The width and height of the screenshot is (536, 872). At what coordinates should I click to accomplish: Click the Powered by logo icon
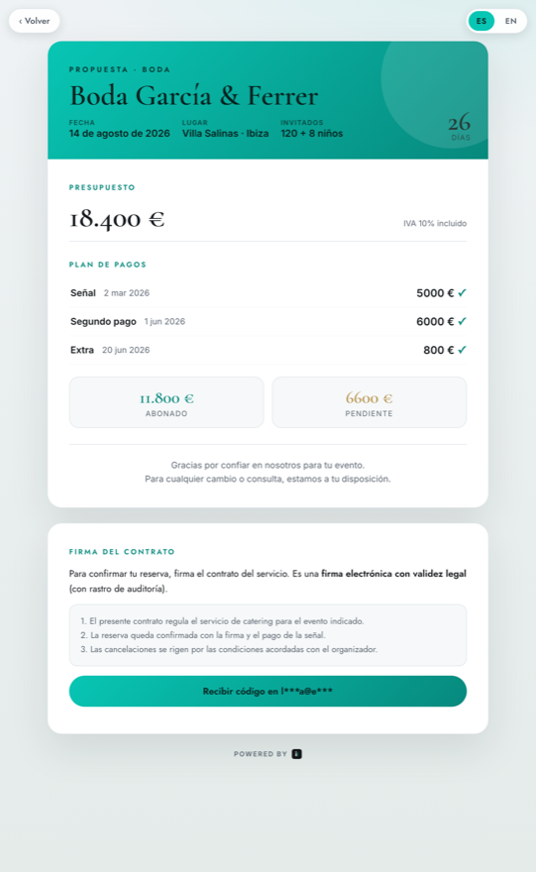(x=297, y=754)
